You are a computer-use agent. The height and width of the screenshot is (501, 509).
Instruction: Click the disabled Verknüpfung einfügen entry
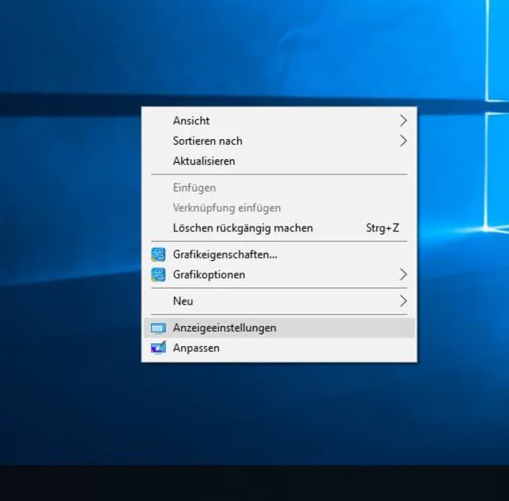point(227,208)
